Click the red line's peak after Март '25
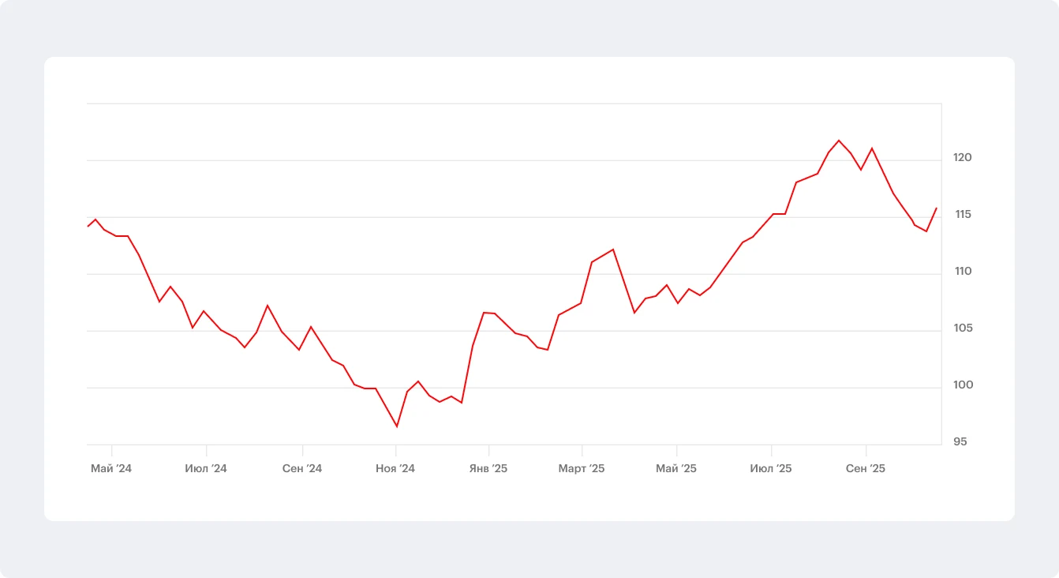Screen dimensions: 1059x578 [x=613, y=250]
